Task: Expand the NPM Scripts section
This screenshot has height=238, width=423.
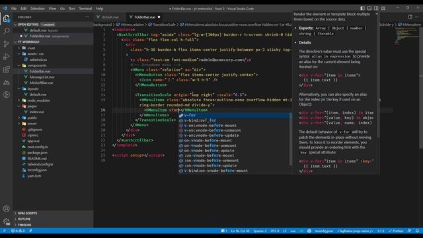Action: [x=53, y=213]
